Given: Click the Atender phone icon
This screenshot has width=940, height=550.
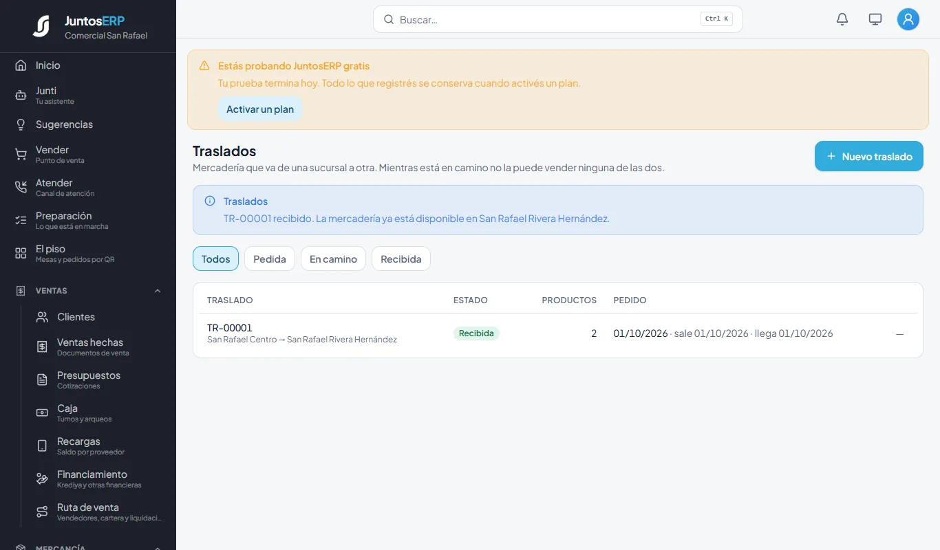Looking at the screenshot, I should 21,188.
